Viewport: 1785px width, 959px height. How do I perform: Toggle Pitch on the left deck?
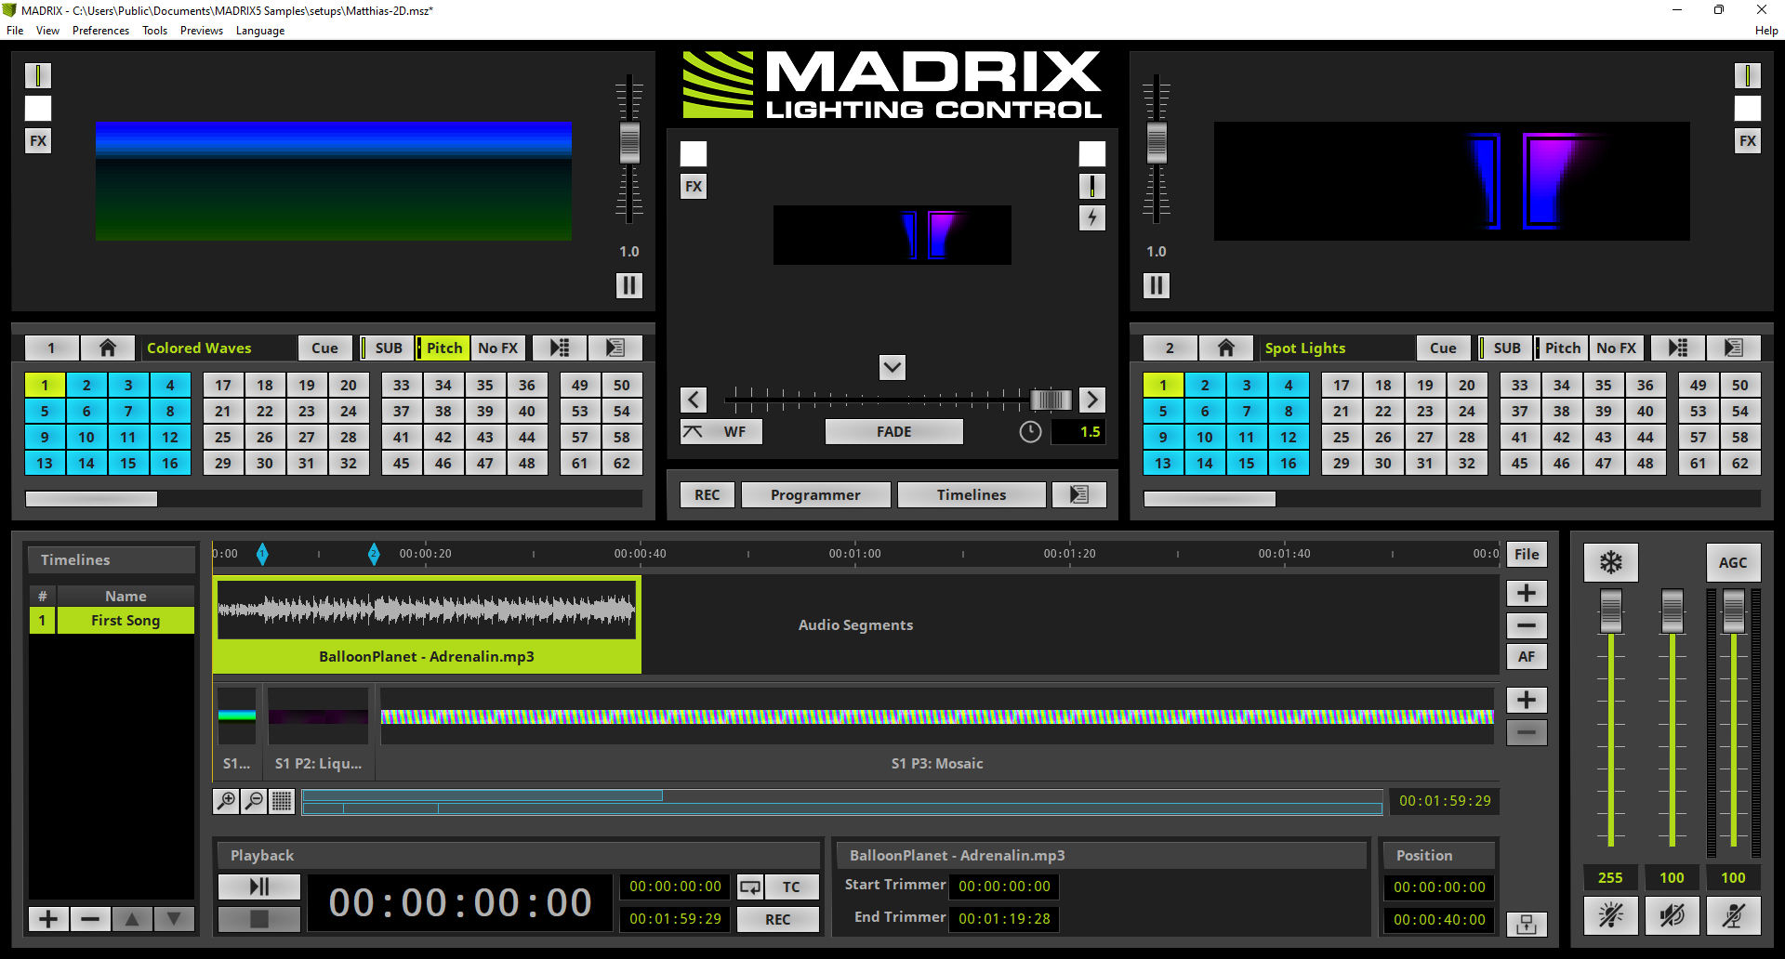coord(443,348)
